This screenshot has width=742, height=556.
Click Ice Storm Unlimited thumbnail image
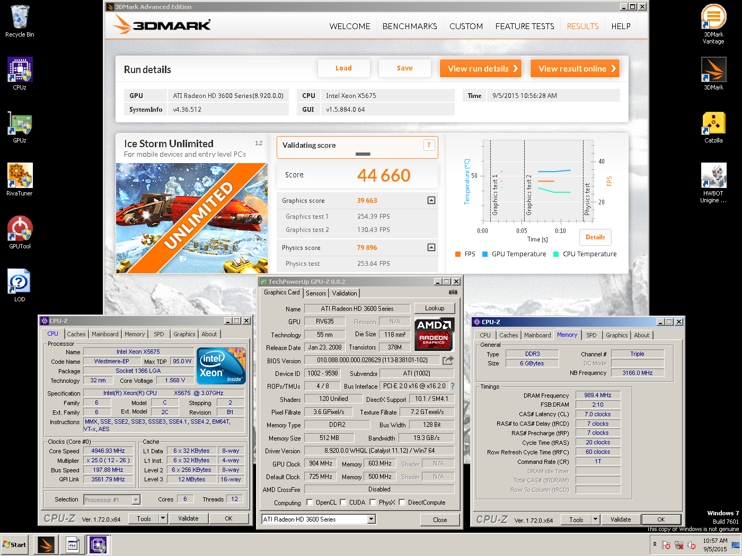[192, 218]
